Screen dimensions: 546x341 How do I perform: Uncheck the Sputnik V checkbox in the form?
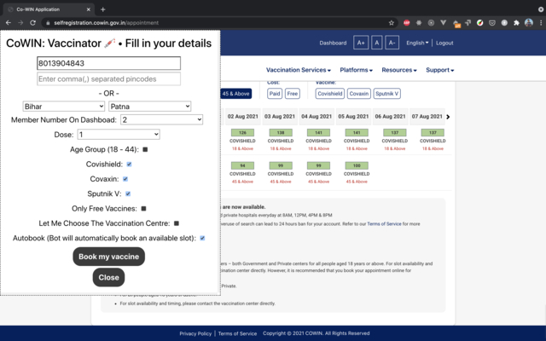tap(128, 194)
